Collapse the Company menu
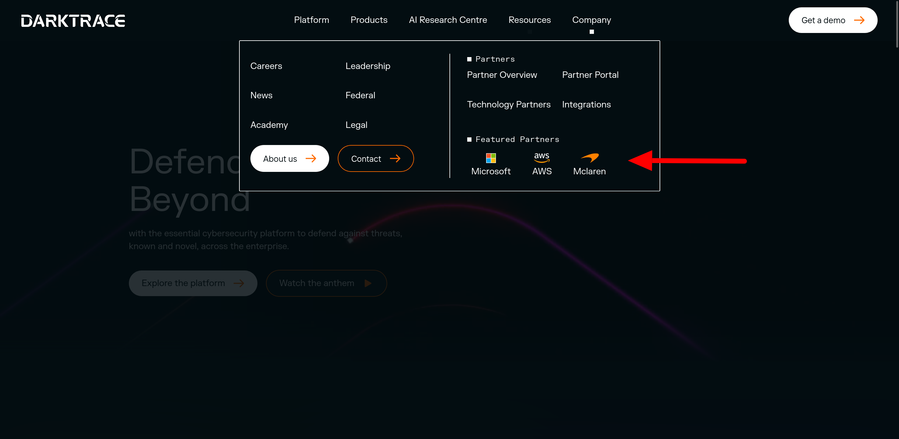The image size is (899, 439). [591, 20]
